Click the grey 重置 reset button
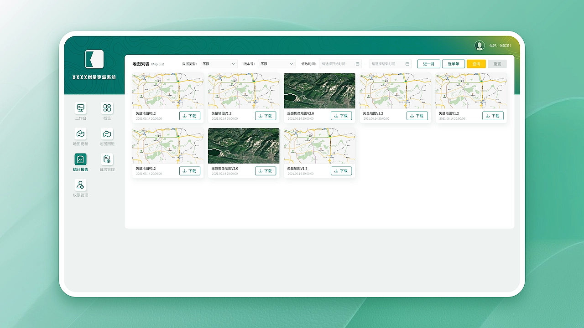The height and width of the screenshot is (328, 584). (497, 64)
